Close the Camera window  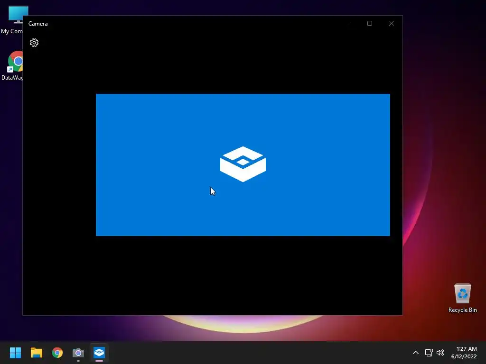click(392, 23)
